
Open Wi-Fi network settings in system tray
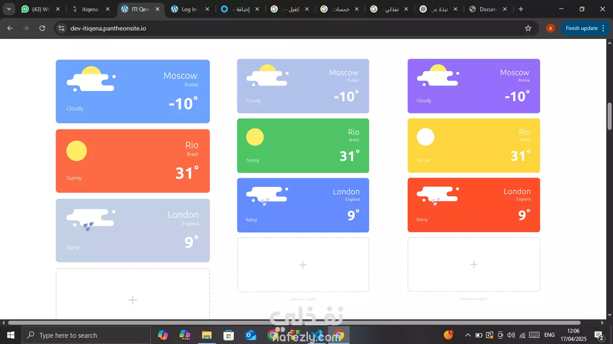pyautogui.click(x=522, y=335)
